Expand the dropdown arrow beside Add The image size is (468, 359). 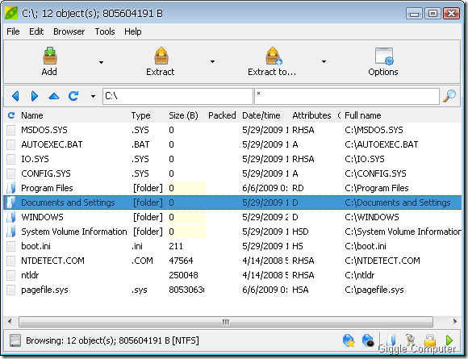101,62
